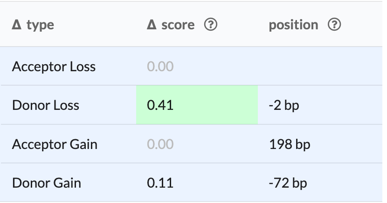This screenshot has width=387, height=203.
Task: Select the Acceptor Loss row label
Action: tap(54, 67)
